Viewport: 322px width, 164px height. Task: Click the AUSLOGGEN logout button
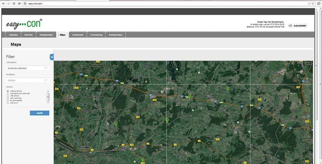pyautogui.click(x=300, y=26)
